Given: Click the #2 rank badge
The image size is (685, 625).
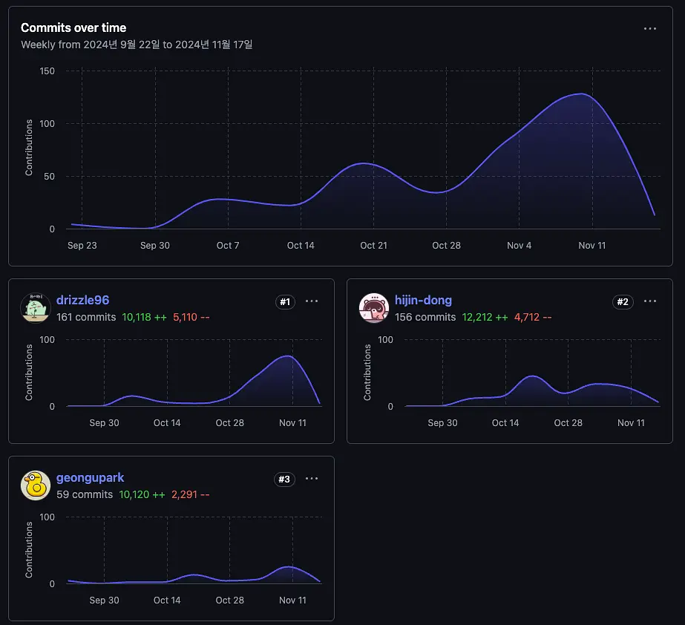Looking at the screenshot, I should pos(623,301).
